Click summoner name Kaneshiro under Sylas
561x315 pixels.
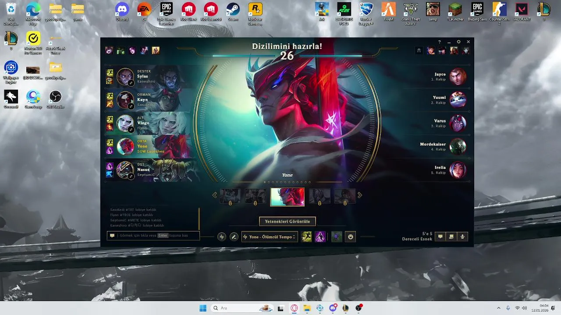click(147, 81)
